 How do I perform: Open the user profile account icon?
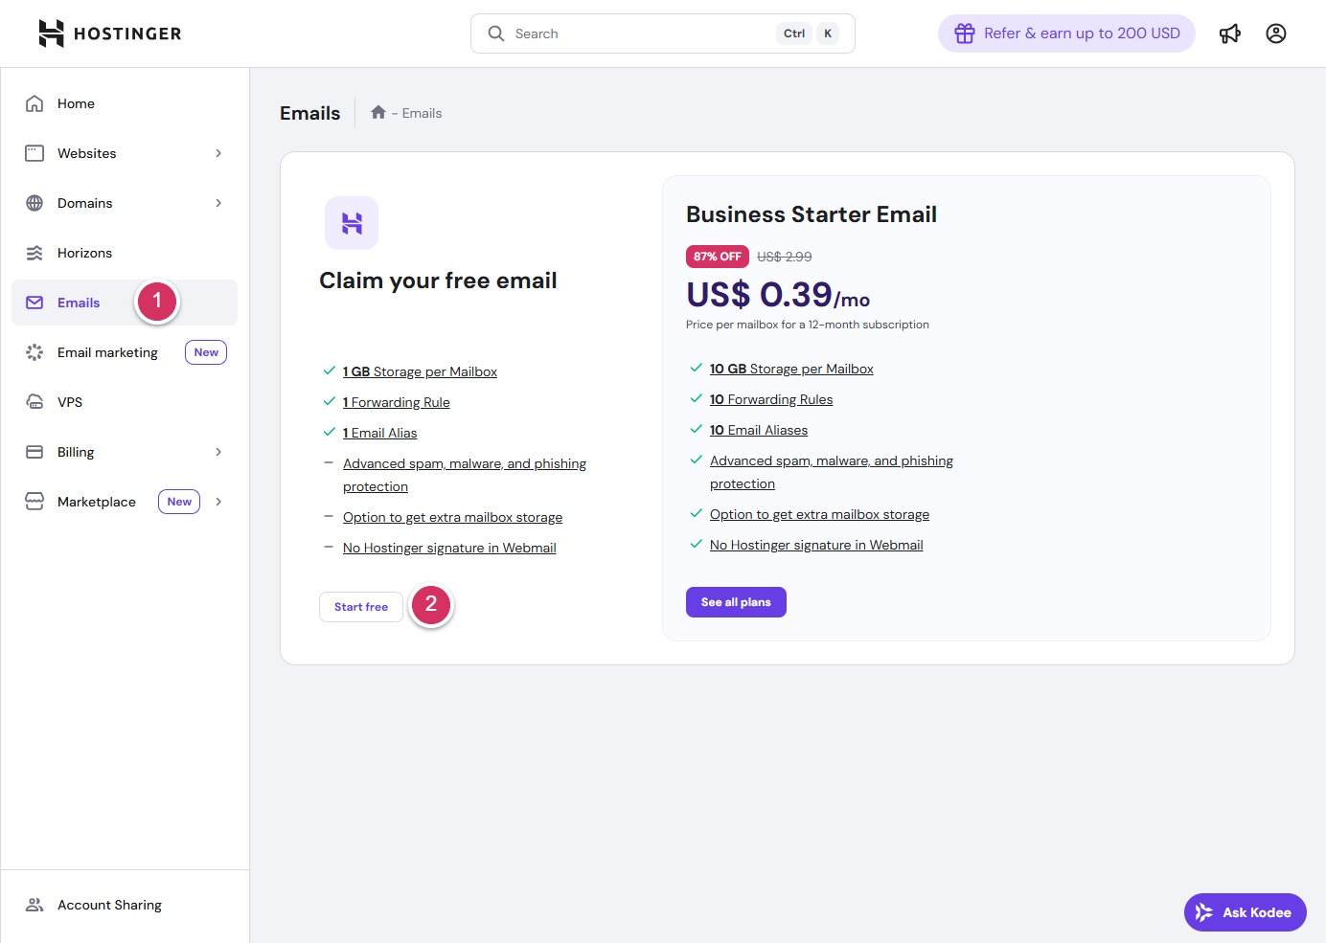1275,34
